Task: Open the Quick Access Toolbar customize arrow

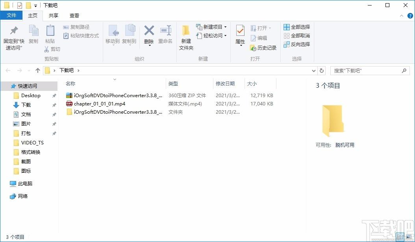Action: coord(35,6)
